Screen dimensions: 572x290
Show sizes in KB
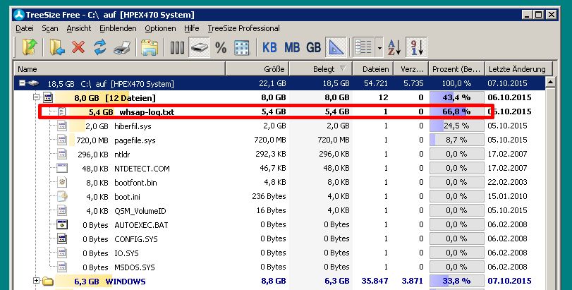[x=269, y=47]
